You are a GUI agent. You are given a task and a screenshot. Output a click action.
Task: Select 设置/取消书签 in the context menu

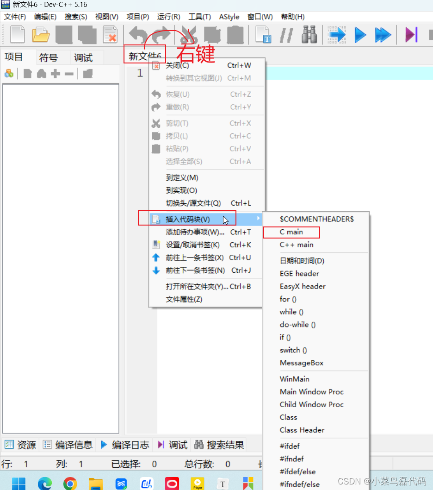point(193,245)
